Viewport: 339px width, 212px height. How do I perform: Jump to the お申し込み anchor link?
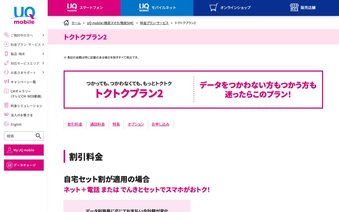pos(160,124)
